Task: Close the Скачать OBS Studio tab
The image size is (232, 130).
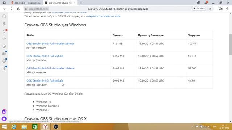Action: pos(74,3)
